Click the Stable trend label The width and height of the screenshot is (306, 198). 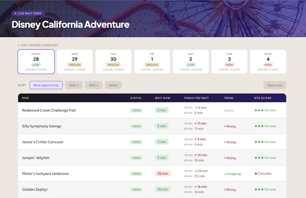pos(229,110)
